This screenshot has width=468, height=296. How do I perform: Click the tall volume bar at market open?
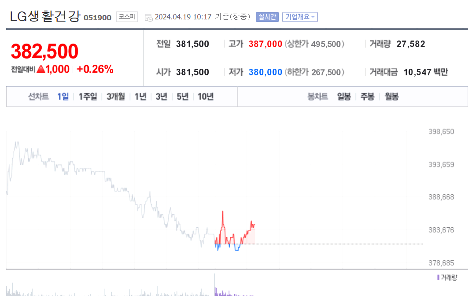pos(214,285)
